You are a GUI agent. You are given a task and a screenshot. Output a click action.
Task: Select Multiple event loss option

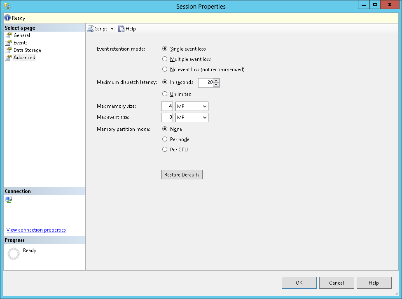(x=165, y=59)
